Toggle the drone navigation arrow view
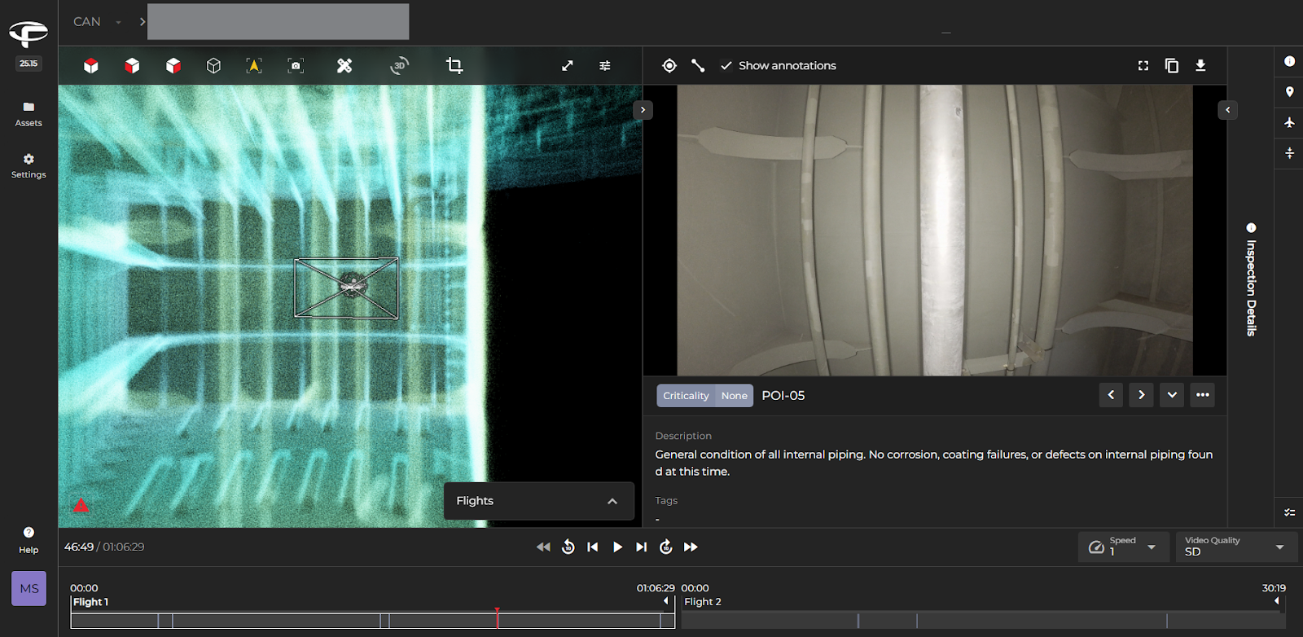Image resolution: width=1303 pixels, height=637 pixels. (x=254, y=66)
